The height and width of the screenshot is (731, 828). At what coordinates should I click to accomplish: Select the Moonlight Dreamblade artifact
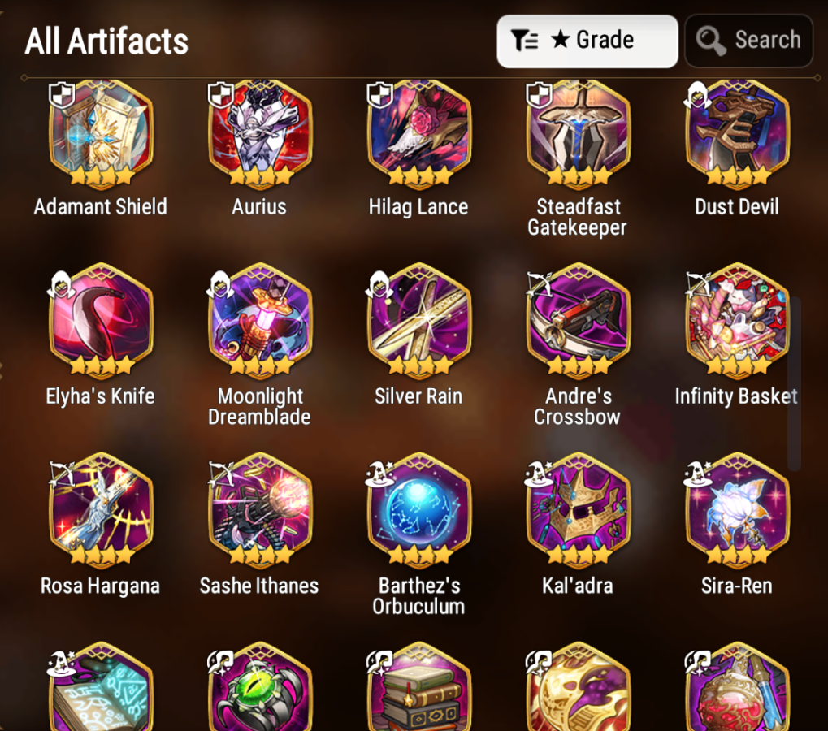click(260, 321)
